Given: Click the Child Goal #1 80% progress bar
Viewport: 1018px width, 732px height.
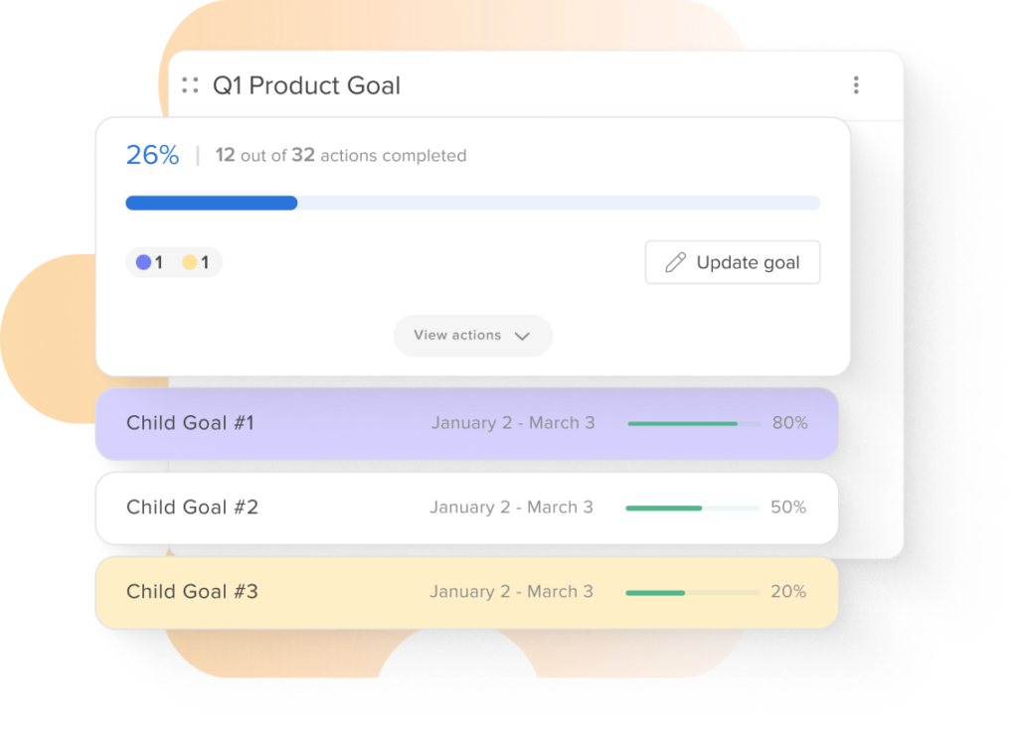Looking at the screenshot, I should 694,423.
